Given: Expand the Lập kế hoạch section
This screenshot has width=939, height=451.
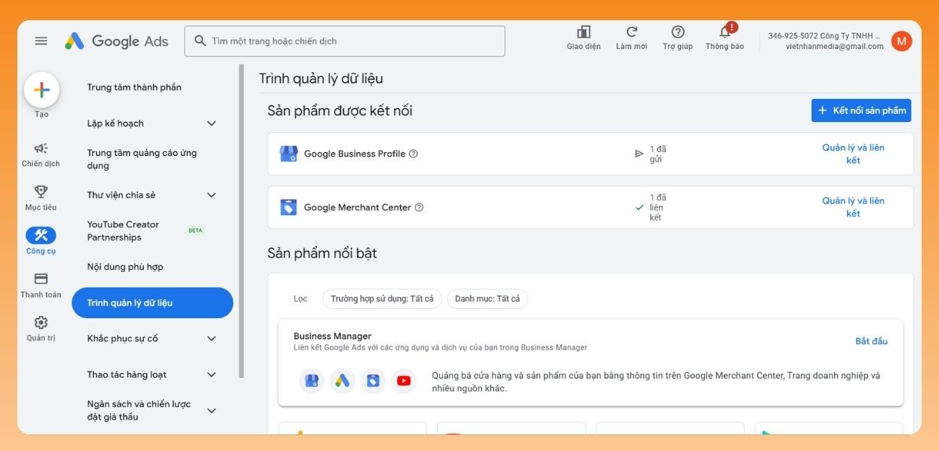Looking at the screenshot, I should pyautogui.click(x=212, y=123).
